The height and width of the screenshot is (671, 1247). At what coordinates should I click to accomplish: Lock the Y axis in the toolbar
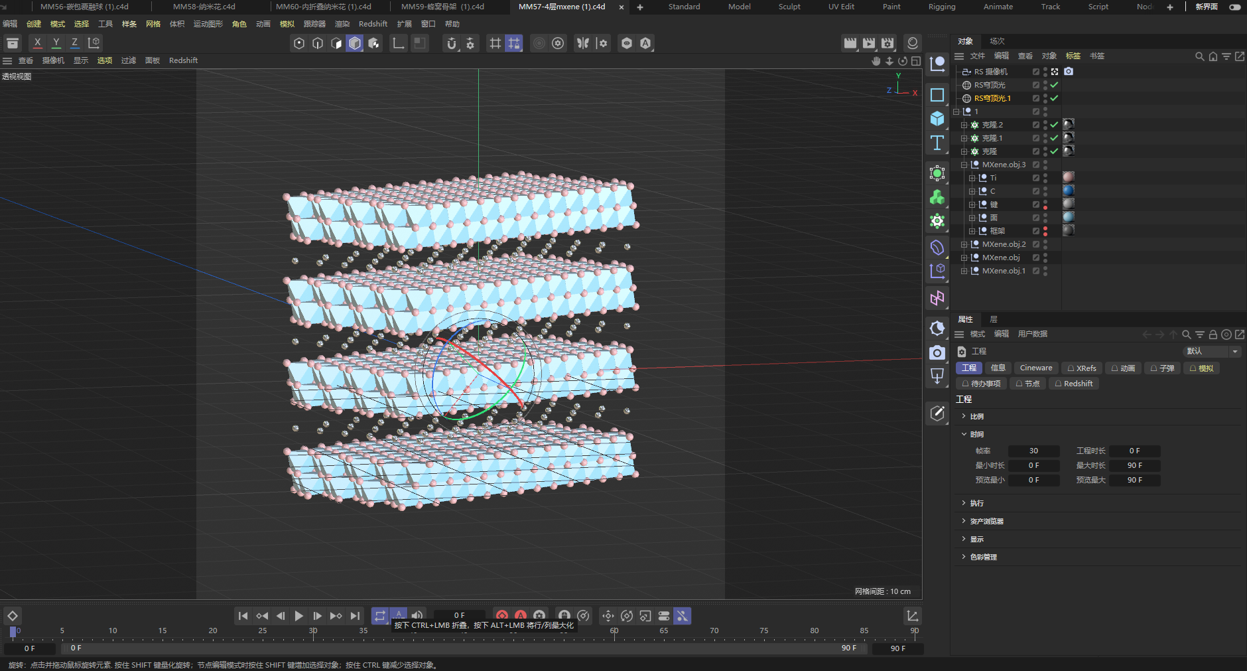(56, 43)
